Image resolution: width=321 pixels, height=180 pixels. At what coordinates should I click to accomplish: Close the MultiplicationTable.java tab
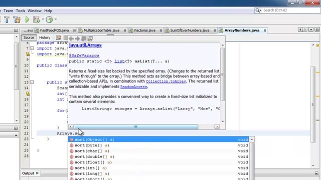coord(125,30)
